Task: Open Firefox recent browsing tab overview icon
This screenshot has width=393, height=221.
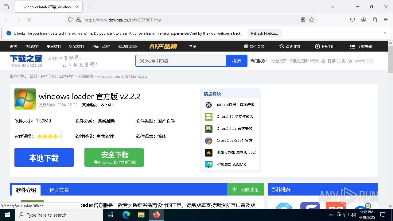Action: (x=6, y=7)
